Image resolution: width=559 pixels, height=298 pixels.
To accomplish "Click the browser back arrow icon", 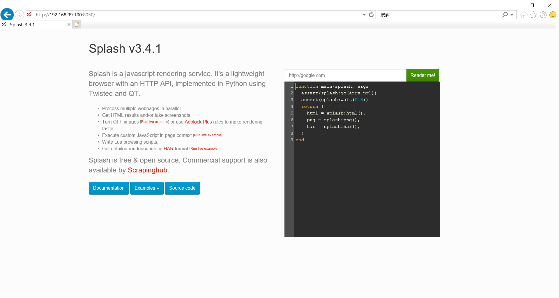I will [7, 15].
